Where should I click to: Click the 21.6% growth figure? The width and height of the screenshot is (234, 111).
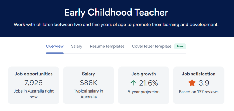coord(148,83)
